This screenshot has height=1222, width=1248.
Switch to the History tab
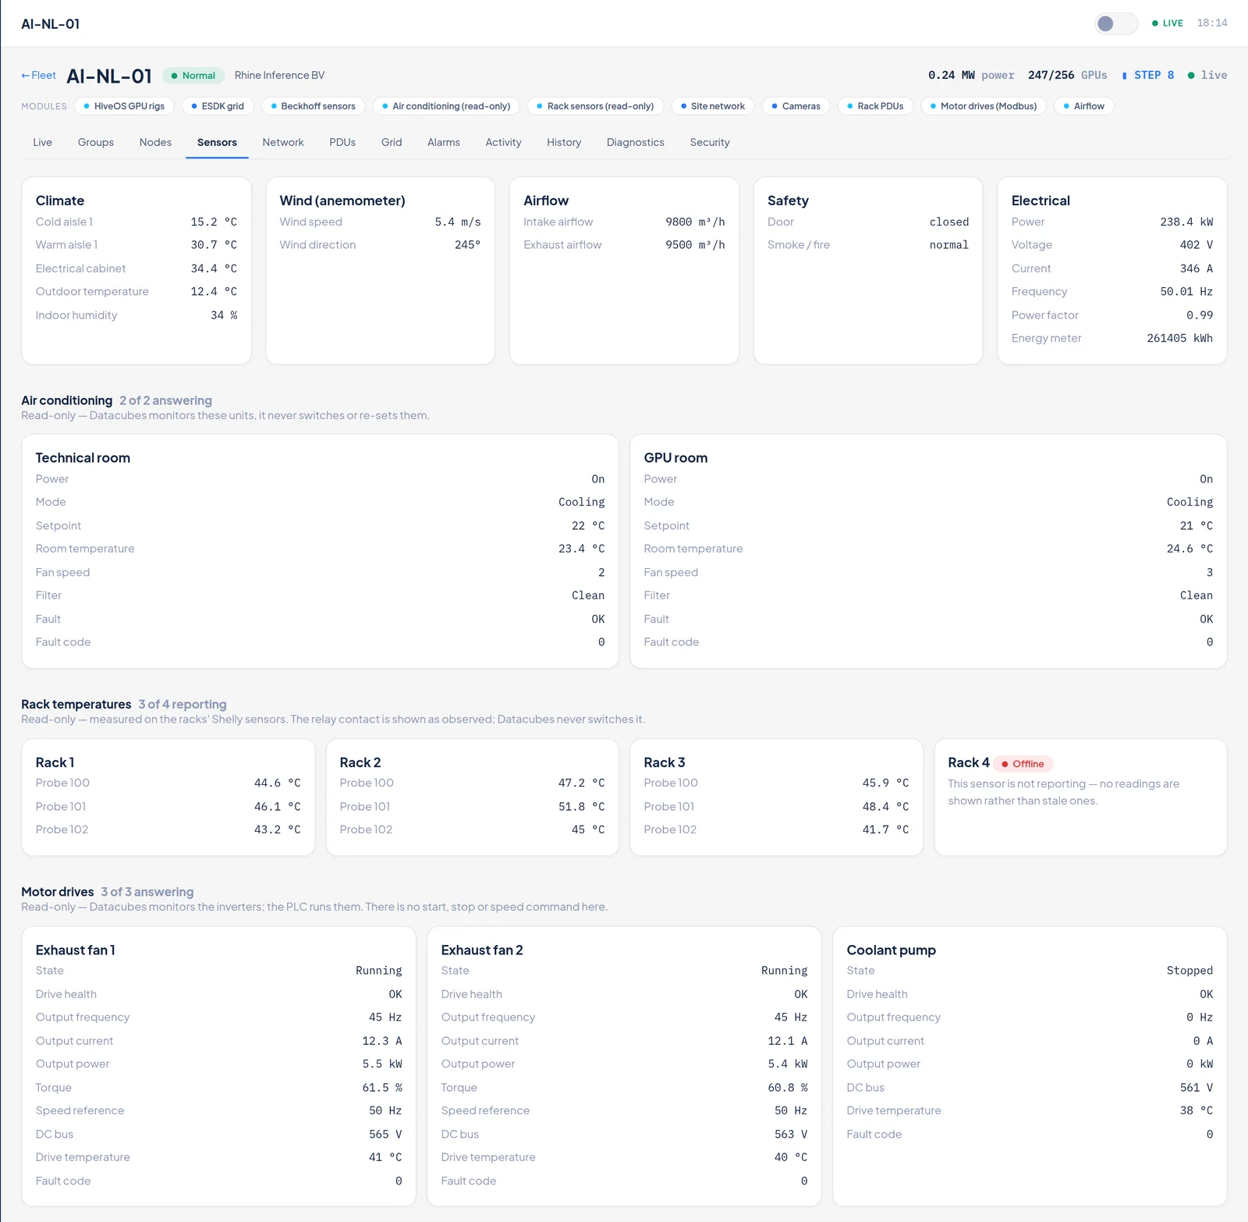(x=564, y=142)
